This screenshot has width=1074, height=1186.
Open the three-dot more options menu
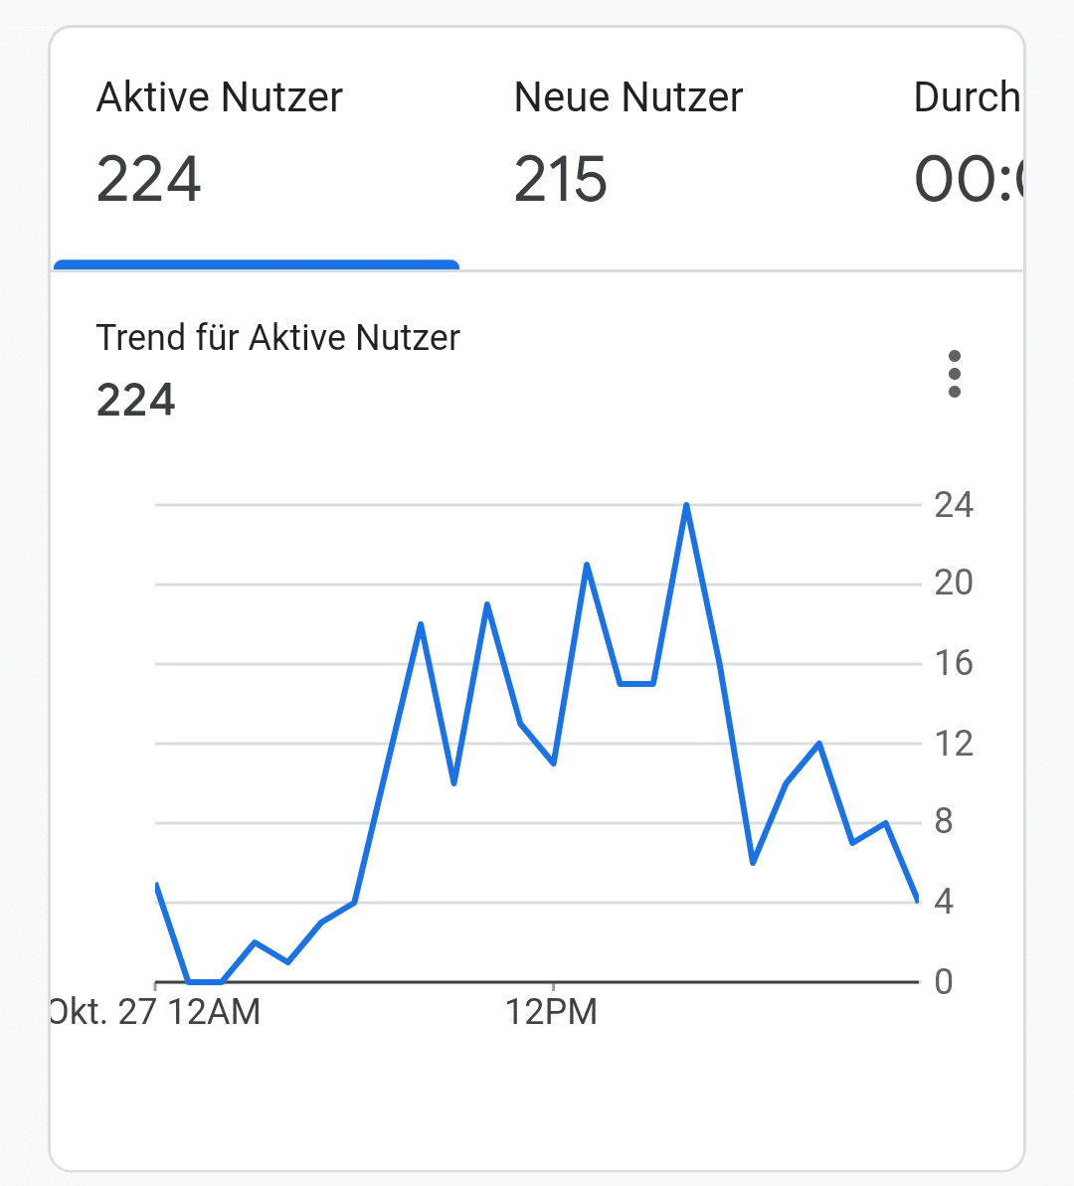955,374
